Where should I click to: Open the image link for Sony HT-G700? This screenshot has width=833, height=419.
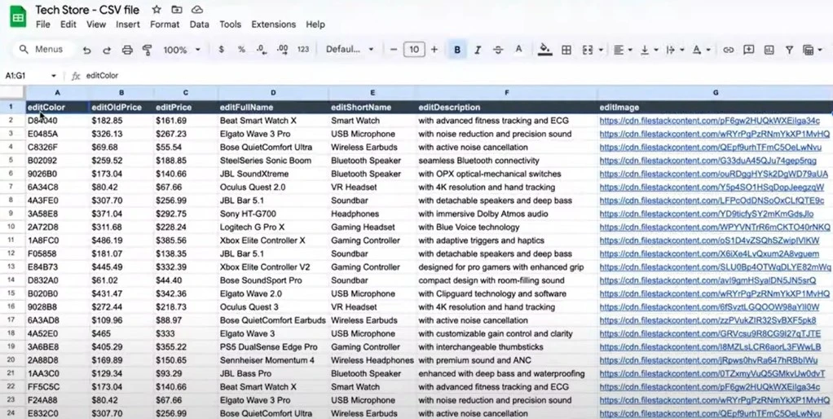pos(707,214)
